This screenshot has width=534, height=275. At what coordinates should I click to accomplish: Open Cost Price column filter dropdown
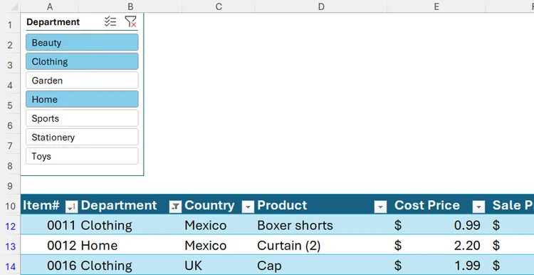coord(478,207)
